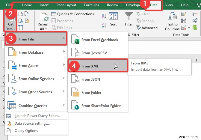Switch to the Insert ribbon tab
The image size is (201, 140).
pos(44,5)
